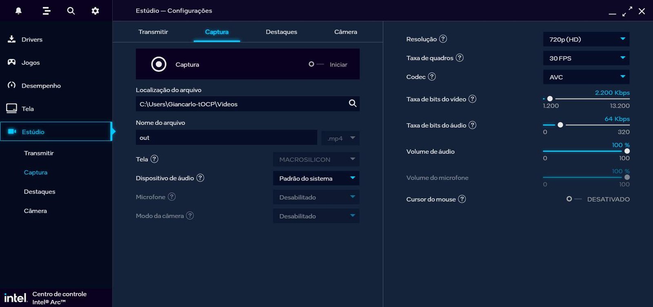The height and width of the screenshot is (307, 653).
Task: Open settings gear icon
Action: pyautogui.click(x=95, y=11)
